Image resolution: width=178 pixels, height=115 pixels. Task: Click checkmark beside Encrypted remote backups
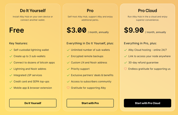tap(68, 56)
